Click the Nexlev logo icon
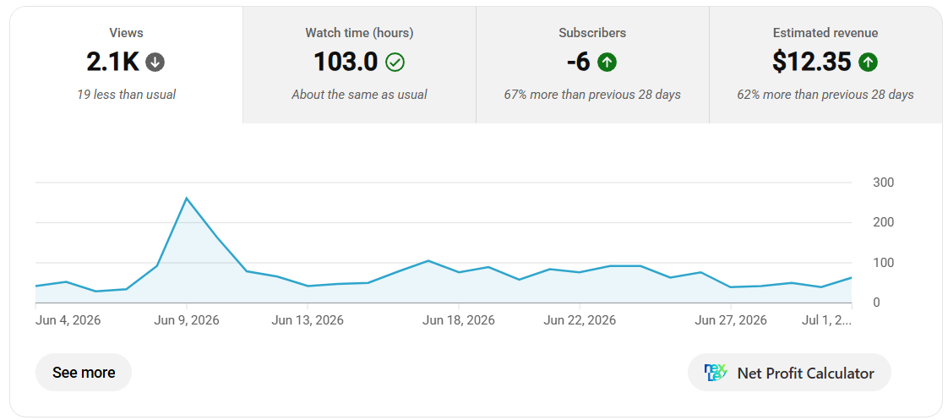Screen dimensions: 948x420 (x=716, y=373)
